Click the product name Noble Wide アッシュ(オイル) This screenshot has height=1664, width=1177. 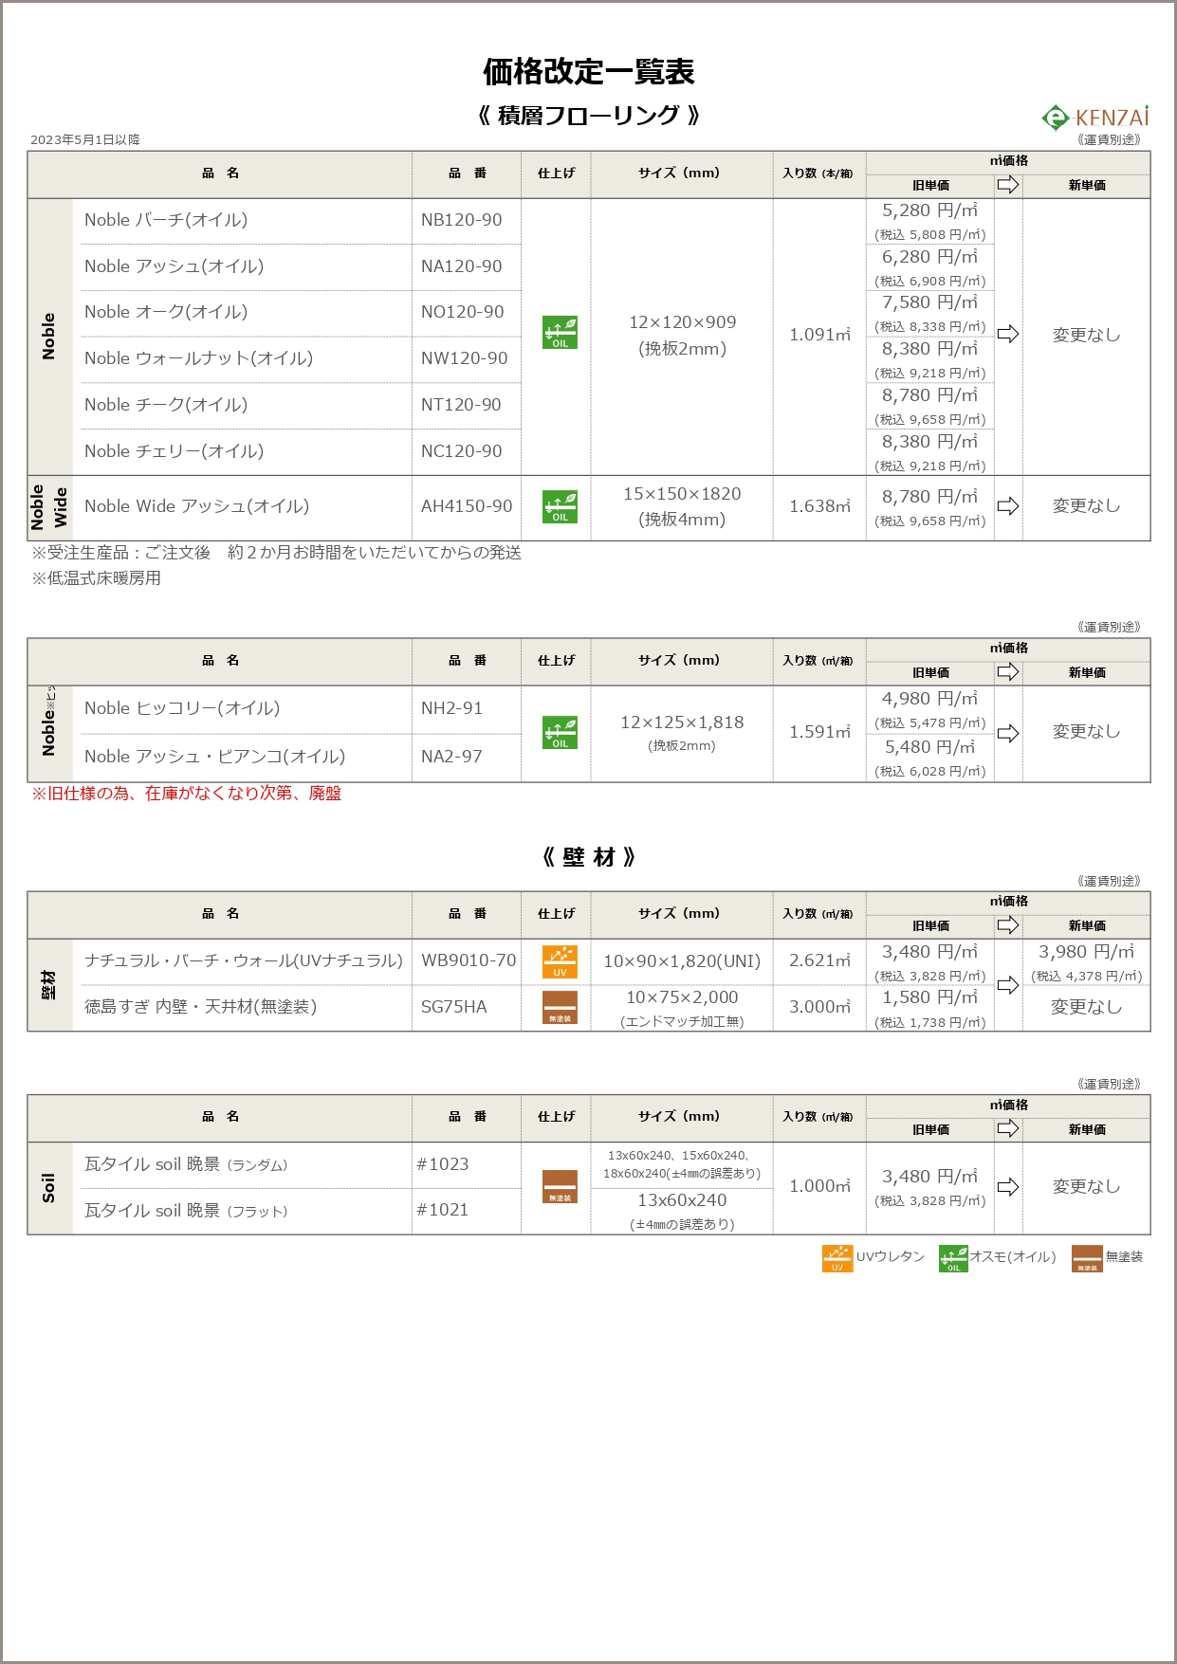click(x=197, y=506)
